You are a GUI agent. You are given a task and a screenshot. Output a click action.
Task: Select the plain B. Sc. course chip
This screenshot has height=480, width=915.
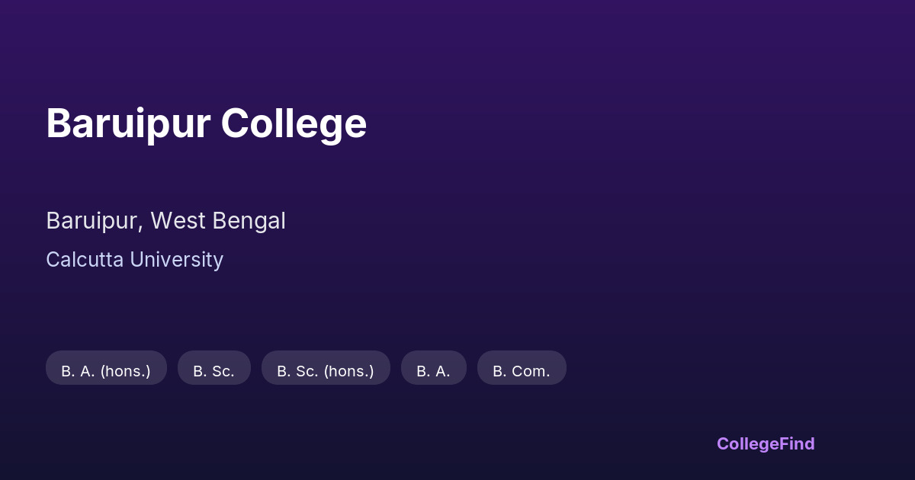(x=213, y=371)
